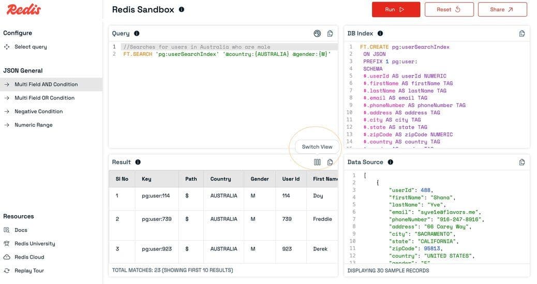Viewport: 537px width, 284px height.
Task: Copy the DB Index contents
Action: [522, 34]
